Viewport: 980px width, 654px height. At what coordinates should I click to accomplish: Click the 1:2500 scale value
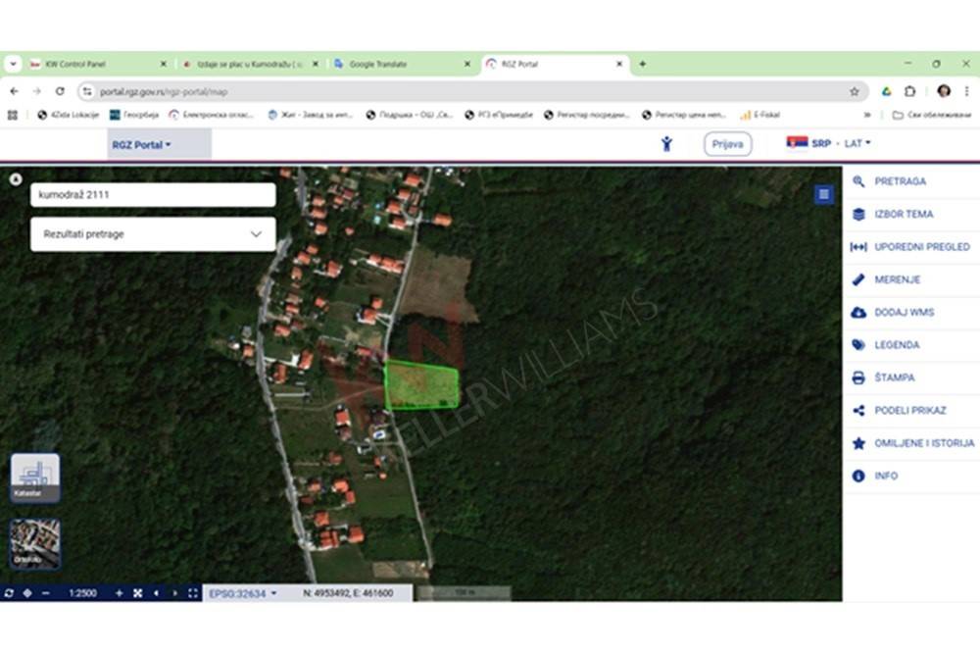pos(82,593)
